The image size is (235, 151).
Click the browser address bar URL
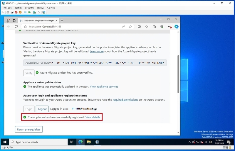[x=45, y=27]
